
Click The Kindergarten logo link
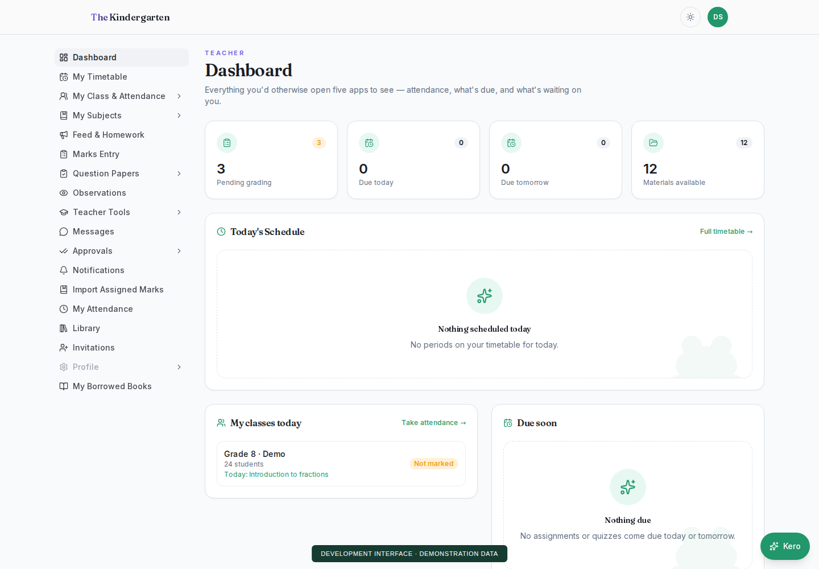point(130,17)
